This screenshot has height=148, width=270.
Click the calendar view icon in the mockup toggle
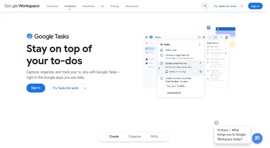pyautogui.click(x=210, y=37)
